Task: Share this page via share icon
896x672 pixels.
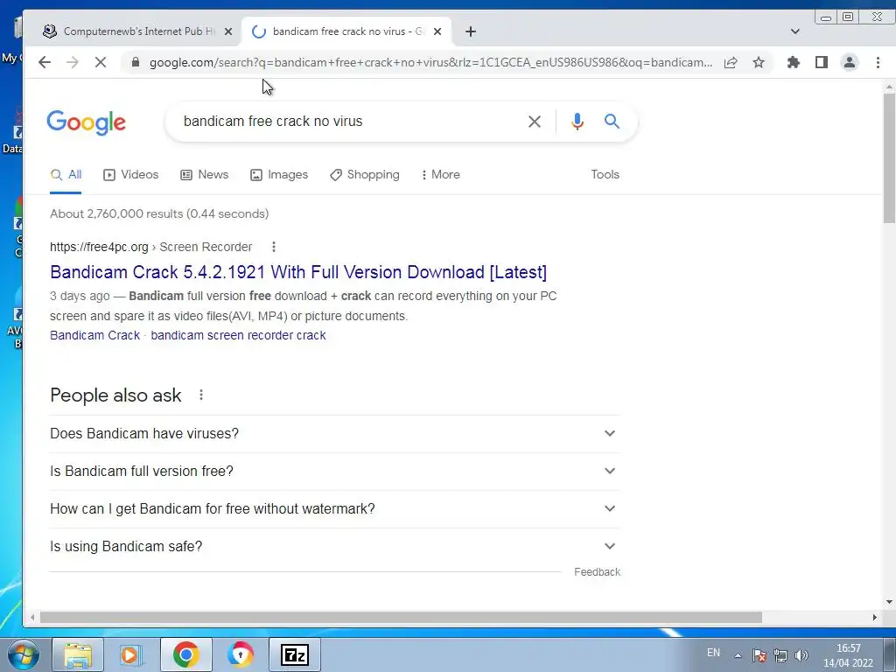Action: pyautogui.click(x=731, y=62)
